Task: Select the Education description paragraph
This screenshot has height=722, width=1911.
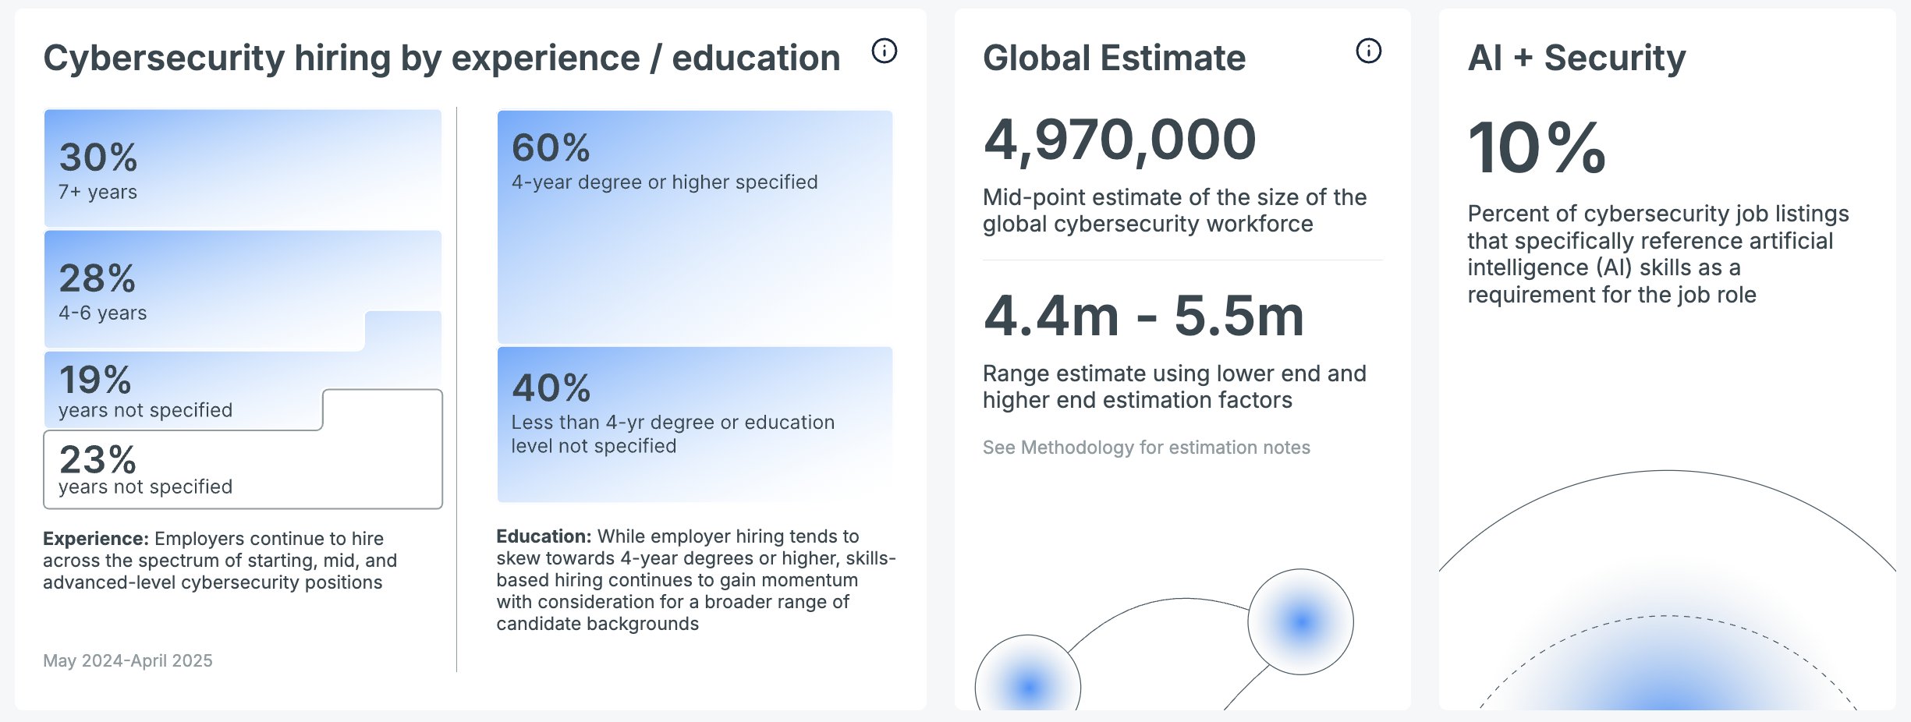Action: [x=696, y=580]
